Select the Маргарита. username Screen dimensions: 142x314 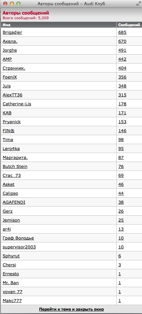point(15,158)
